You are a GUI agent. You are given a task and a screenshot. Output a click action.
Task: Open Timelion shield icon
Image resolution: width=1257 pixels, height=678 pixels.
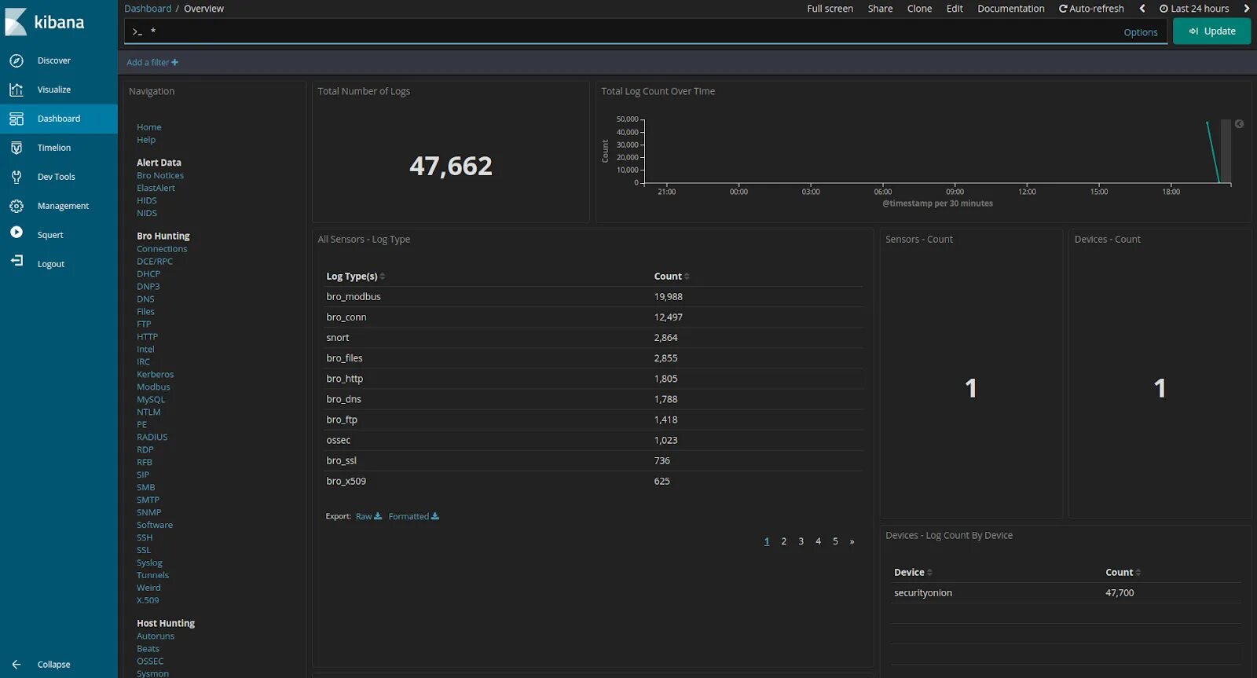(16, 148)
